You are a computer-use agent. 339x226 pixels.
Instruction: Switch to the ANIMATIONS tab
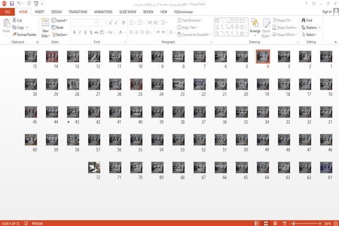(x=103, y=12)
